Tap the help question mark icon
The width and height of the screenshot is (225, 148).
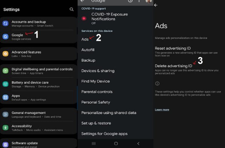click(130, 1)
